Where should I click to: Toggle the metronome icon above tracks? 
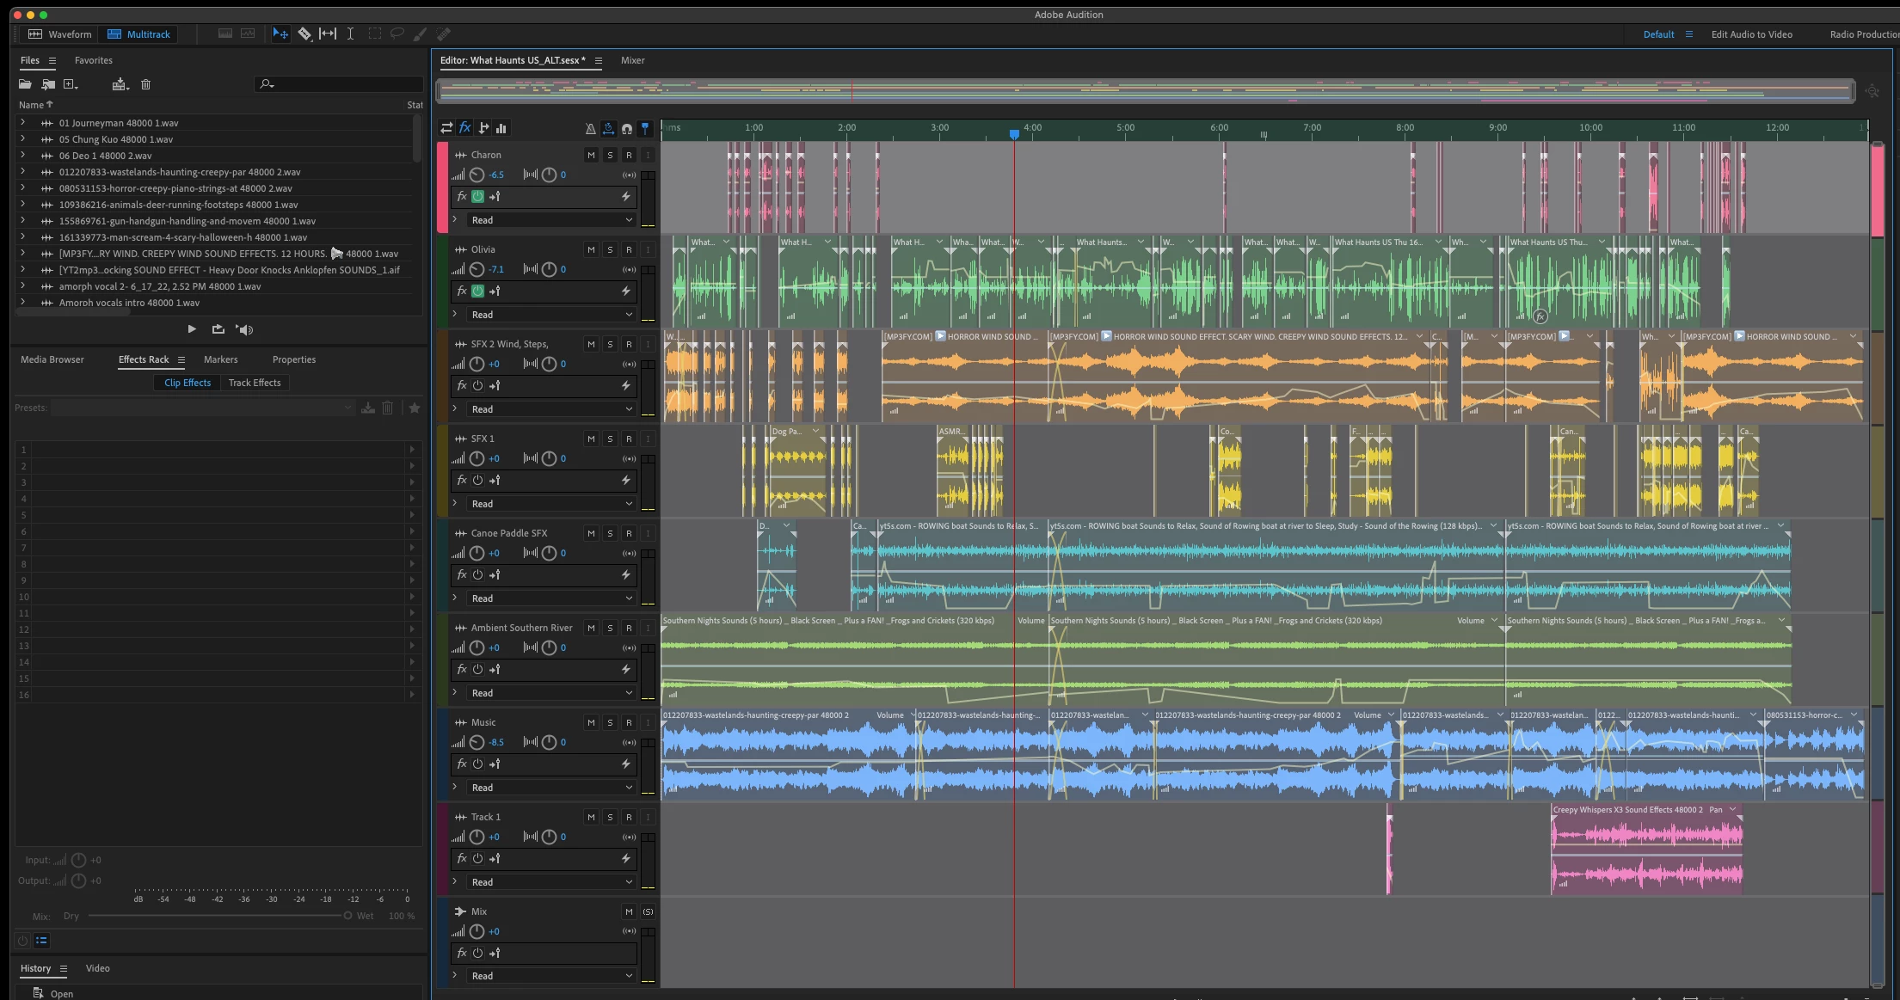[x=590, y=128]
